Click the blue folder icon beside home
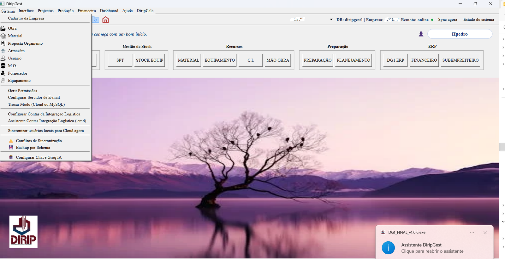505x259 pixels. (x=95, y=20)
